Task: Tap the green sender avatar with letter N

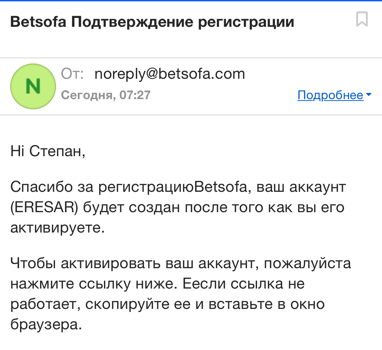Action: [33, 86]
